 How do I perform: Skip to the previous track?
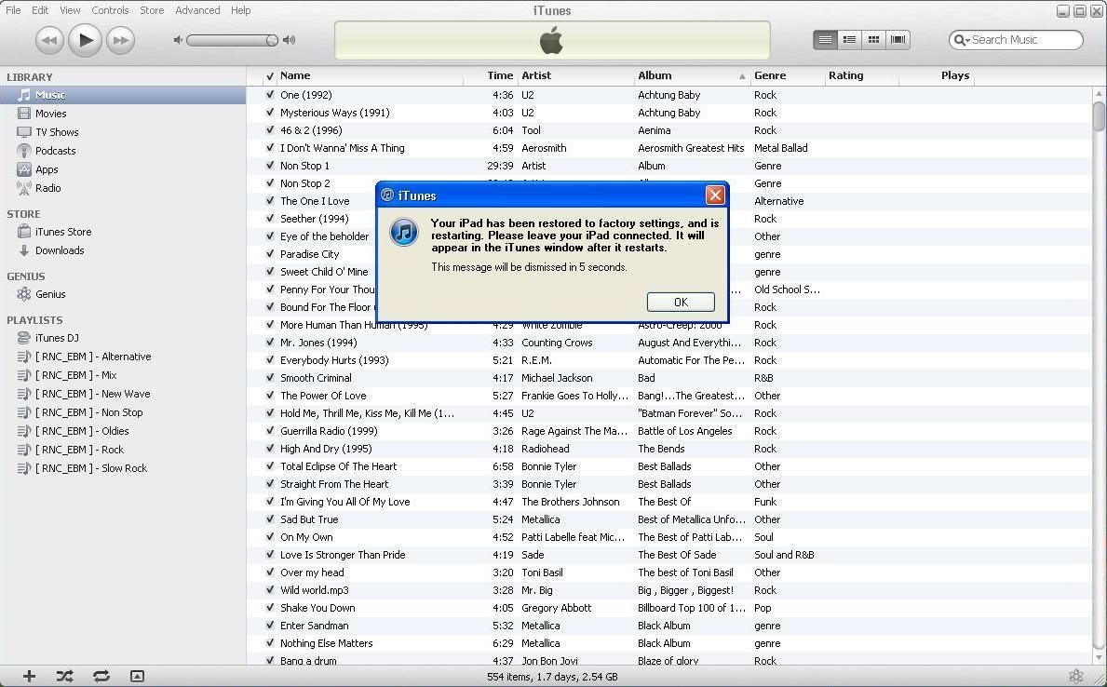(49, 40)
